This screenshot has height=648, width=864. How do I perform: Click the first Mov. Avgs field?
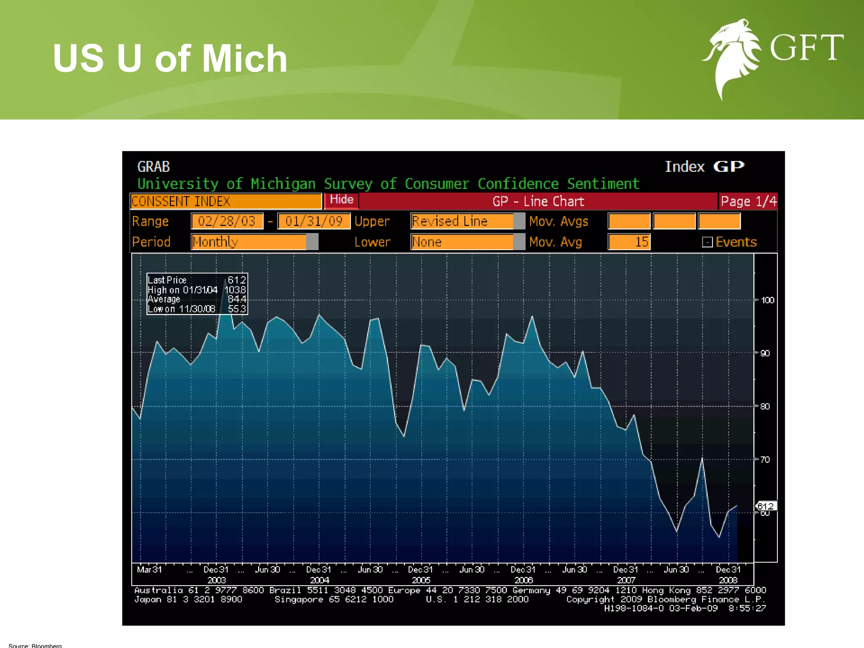click(x=629, y=221)
